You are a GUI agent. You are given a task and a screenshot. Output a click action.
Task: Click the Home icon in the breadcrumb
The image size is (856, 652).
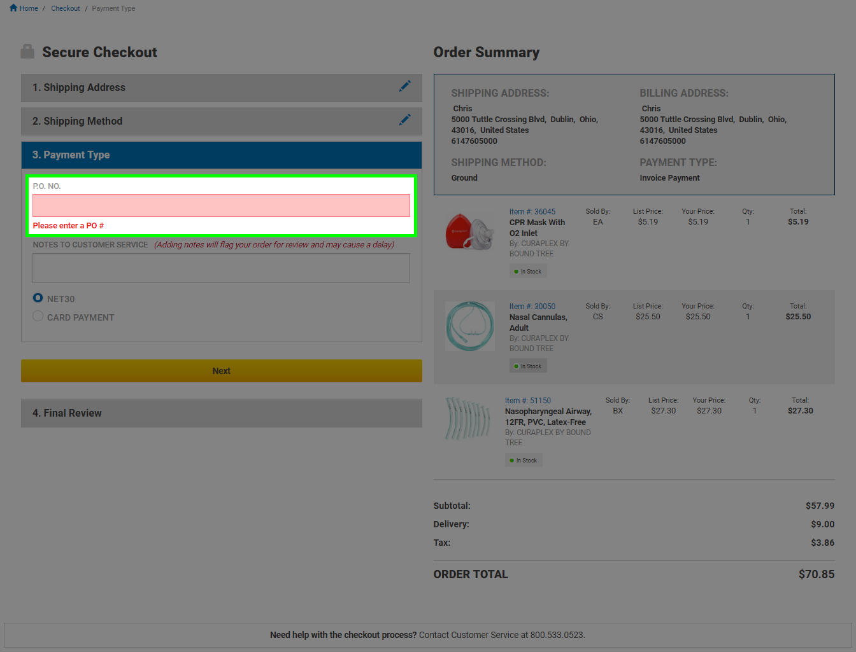pyautogui.click(x=13, y=8)
